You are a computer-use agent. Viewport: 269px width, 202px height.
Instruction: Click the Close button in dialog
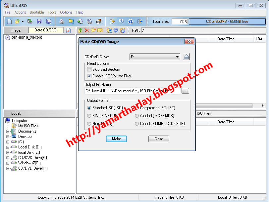pyautogui.click(x=159, y=139)
